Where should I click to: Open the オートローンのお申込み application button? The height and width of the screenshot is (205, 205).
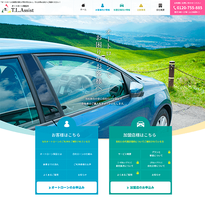click(67, 187)
